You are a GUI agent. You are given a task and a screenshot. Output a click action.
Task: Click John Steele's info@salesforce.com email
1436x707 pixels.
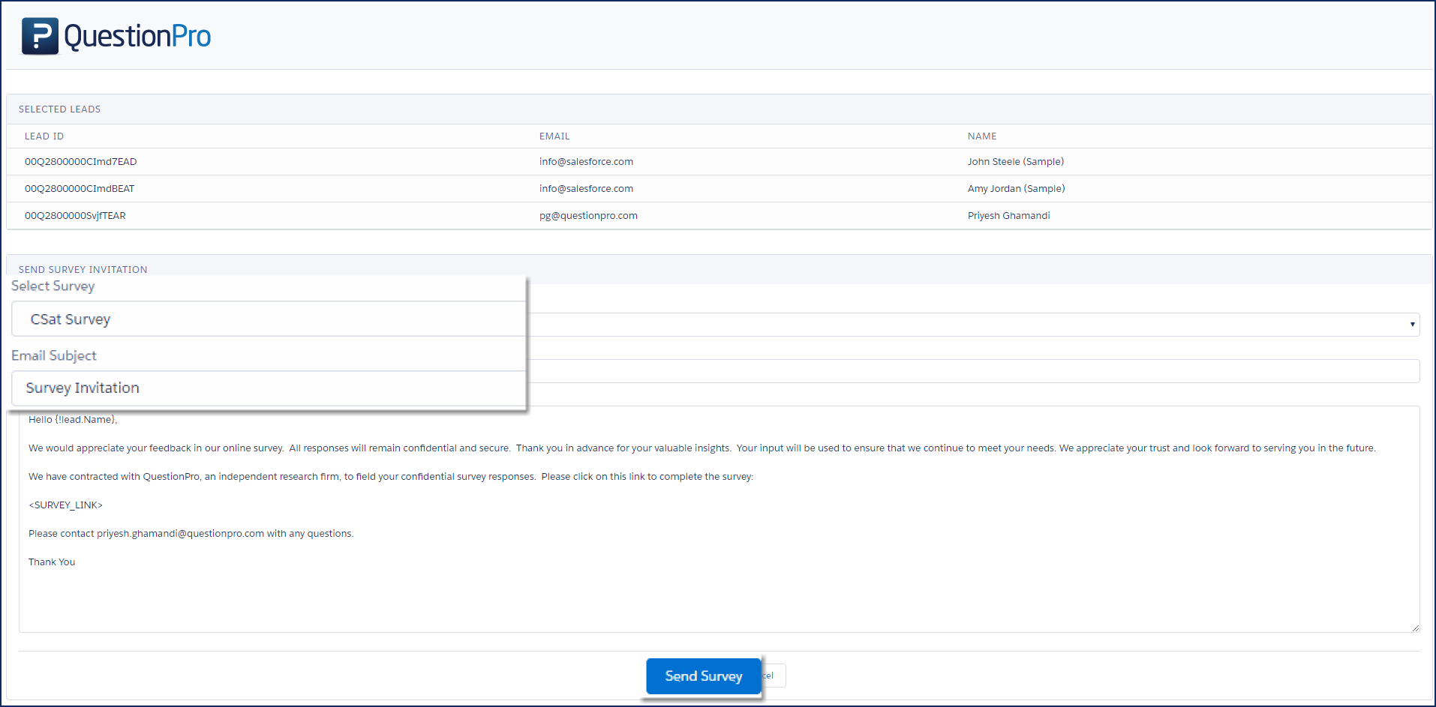[586, 162]
